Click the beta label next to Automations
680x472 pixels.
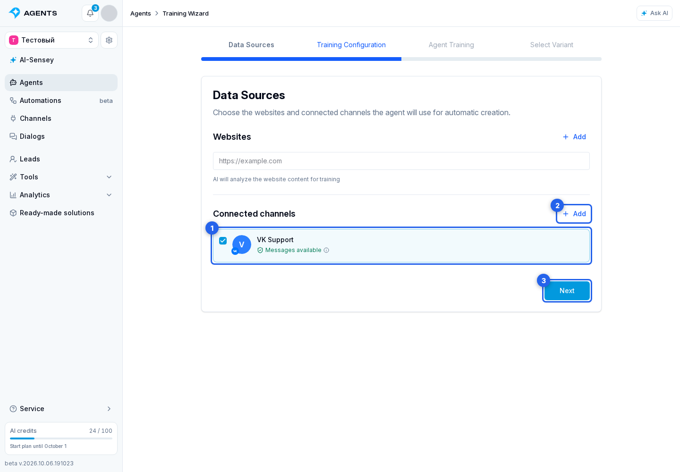tap(106, 101)
